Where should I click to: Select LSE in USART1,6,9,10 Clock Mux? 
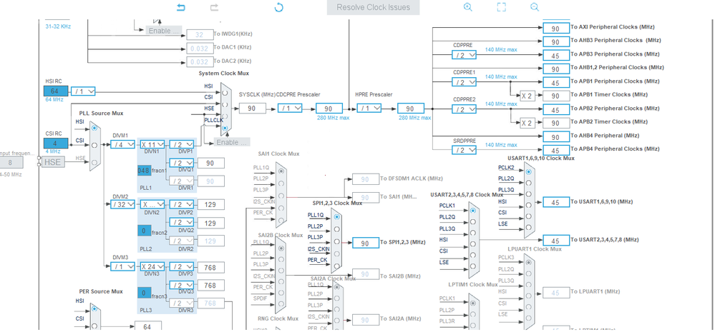click(x=528, y=227)
